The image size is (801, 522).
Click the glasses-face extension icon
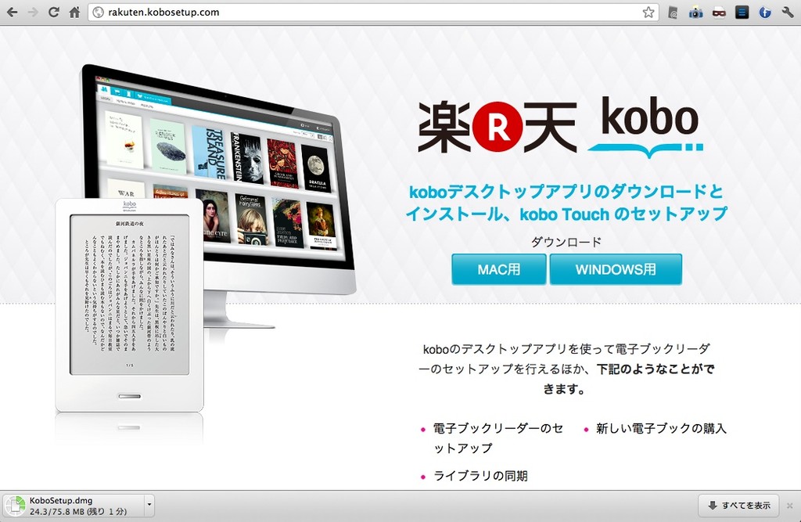(x=719, y=13)
